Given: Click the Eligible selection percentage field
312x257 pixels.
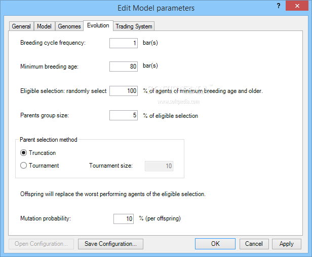Looking at the screenshot, I should pyautogui.click(x=124, y=91).
